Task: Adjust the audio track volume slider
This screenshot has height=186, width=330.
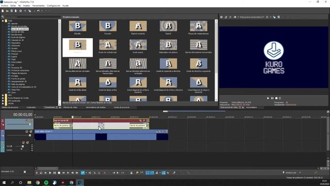Action: coord(23,146)
